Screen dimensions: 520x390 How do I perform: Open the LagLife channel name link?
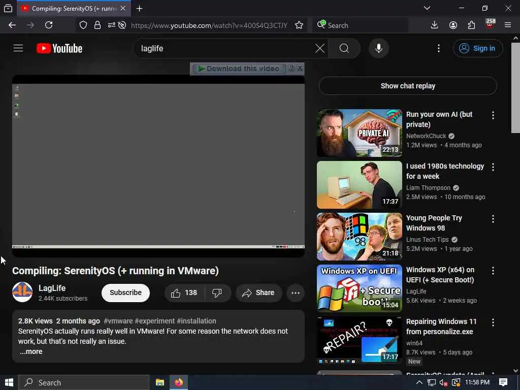click(x=52, y=288)
